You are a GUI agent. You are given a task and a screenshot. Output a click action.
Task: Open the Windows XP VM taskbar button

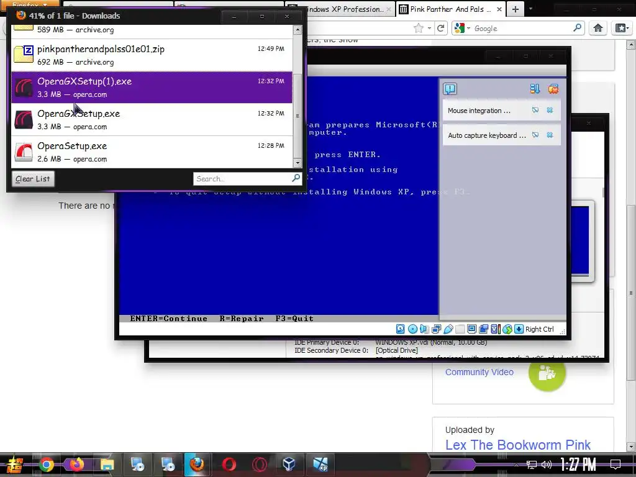pyautogui.click(x=320, y=465)
